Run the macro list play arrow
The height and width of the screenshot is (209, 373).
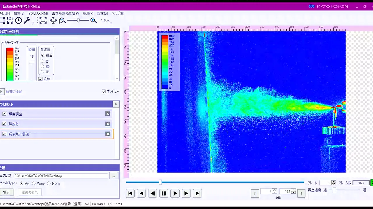pyautogui.click(x=116, y=104)
